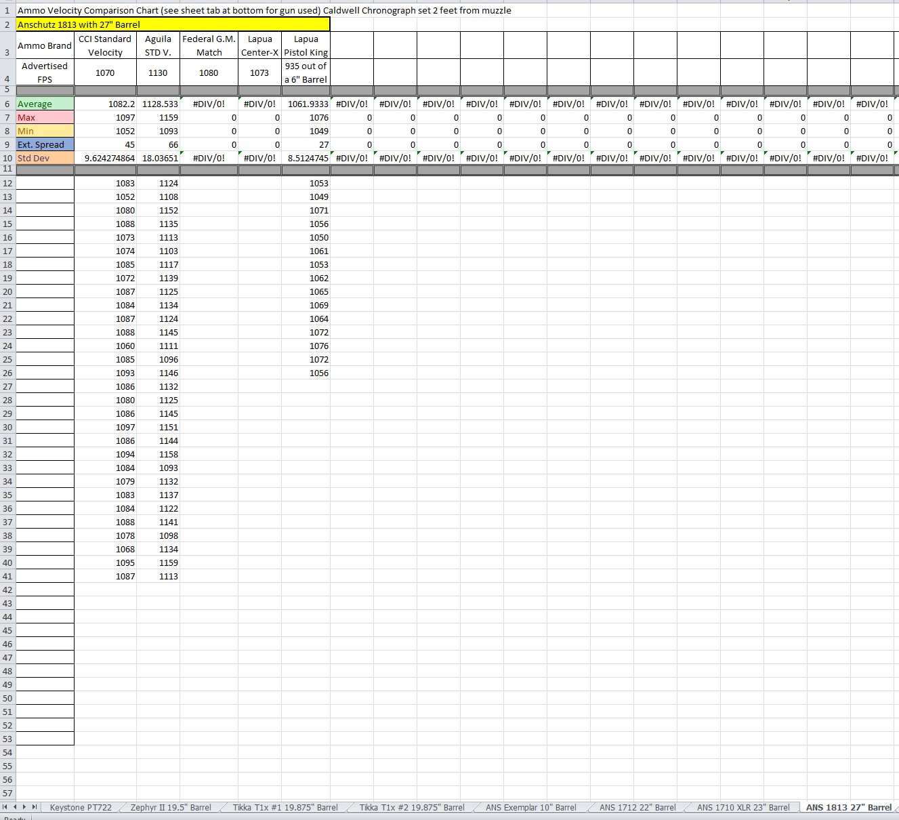Click the 935 out of a 6" Barrel cell
This screenshot has height=820, width=899.
pos(306,73)
